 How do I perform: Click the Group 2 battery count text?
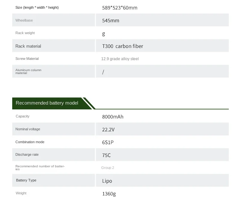pyautogui.click(x=108, y=168)
